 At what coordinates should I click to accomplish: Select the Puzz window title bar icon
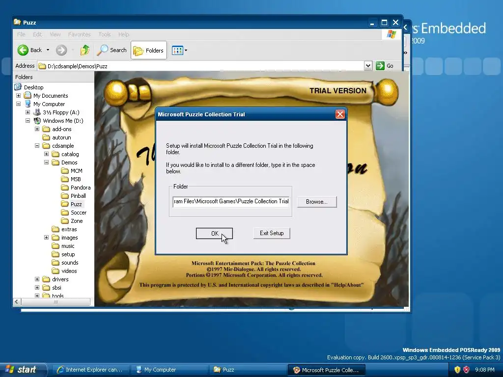[17, 22]
